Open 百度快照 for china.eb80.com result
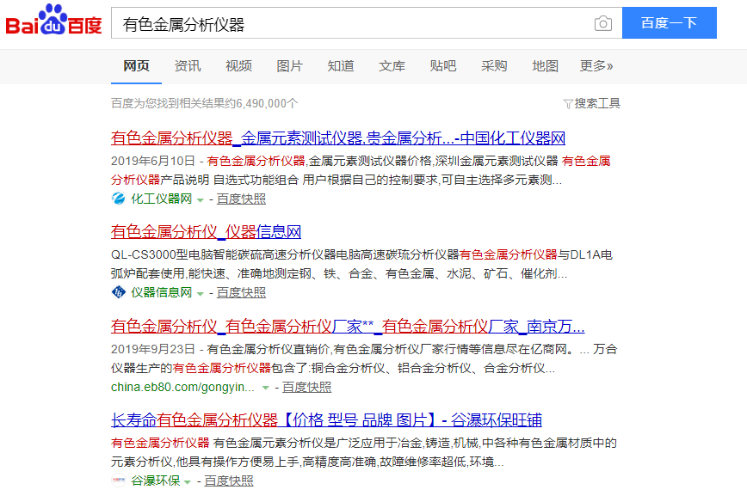 [x=306, y=387]
